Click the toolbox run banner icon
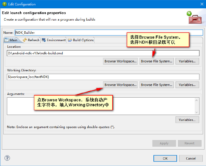Image resolution: width=206 pixels, height=166 pixels. pyautogui.click(x=195, y=18)
